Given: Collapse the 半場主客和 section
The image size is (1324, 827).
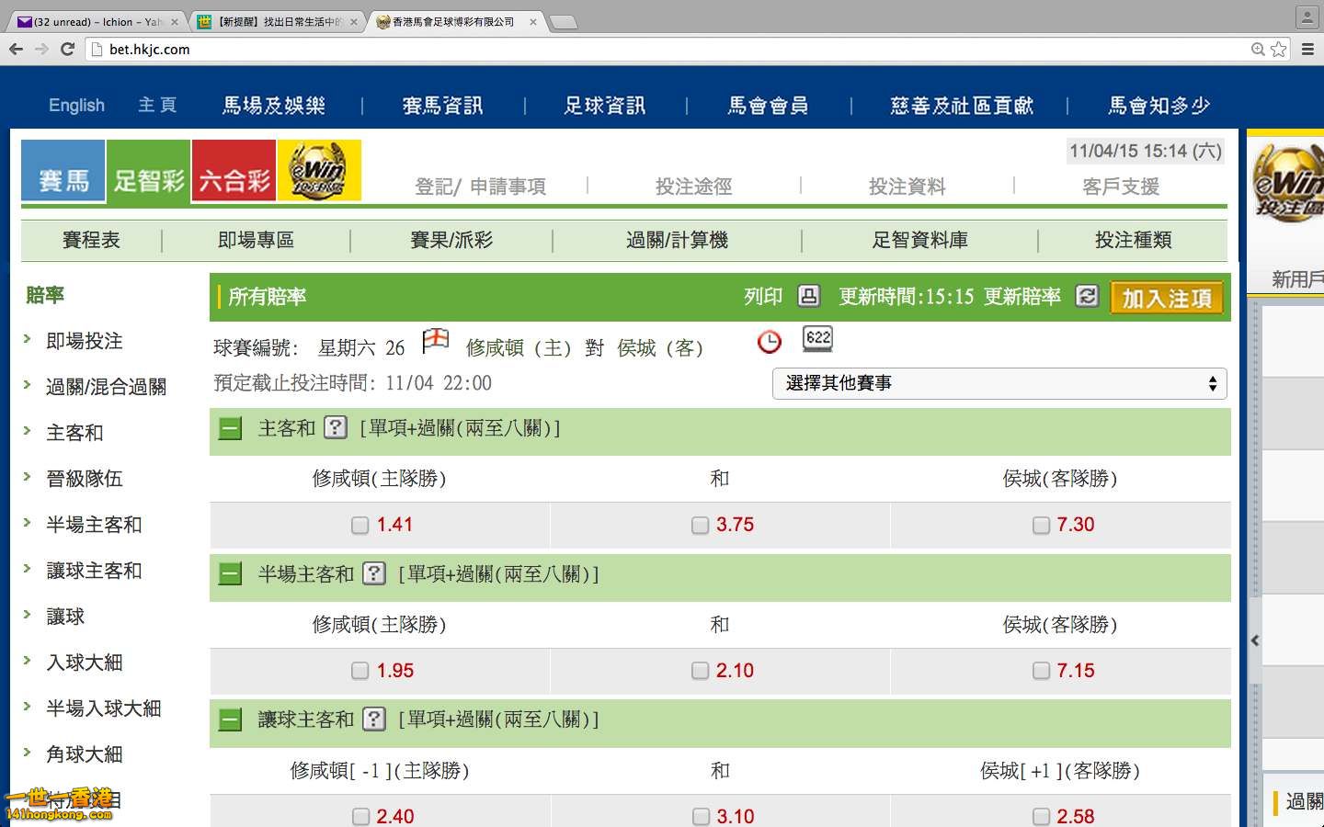Looking at the screenshot, I should [230, 574].
